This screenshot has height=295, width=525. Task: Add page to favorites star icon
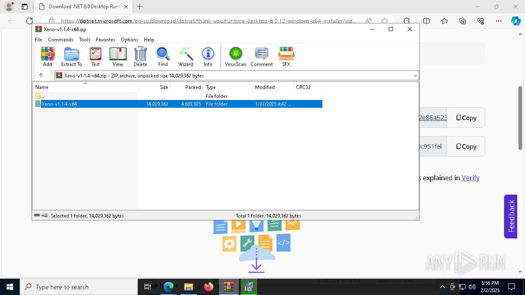point(385,21)
